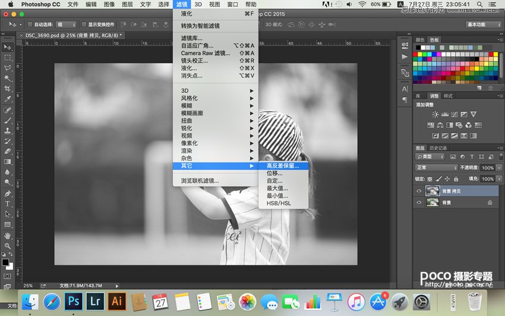
Task: Add a Color Balance adjustment (scales icon)
Action: [x=440, y=125]
